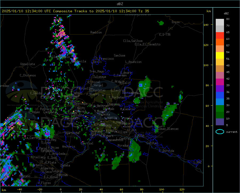Click the Tres_Mayo label
The height and width of the screenshot is (193, 240).
coord(97,71)
